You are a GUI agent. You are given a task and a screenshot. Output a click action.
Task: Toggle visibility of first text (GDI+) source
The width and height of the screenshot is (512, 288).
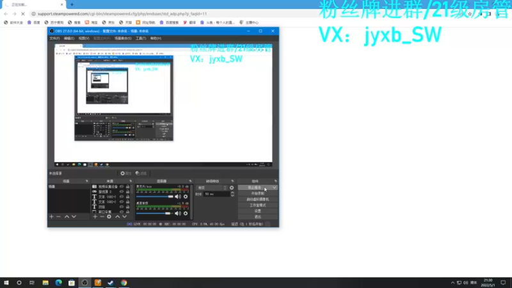[x=122, y=196]
